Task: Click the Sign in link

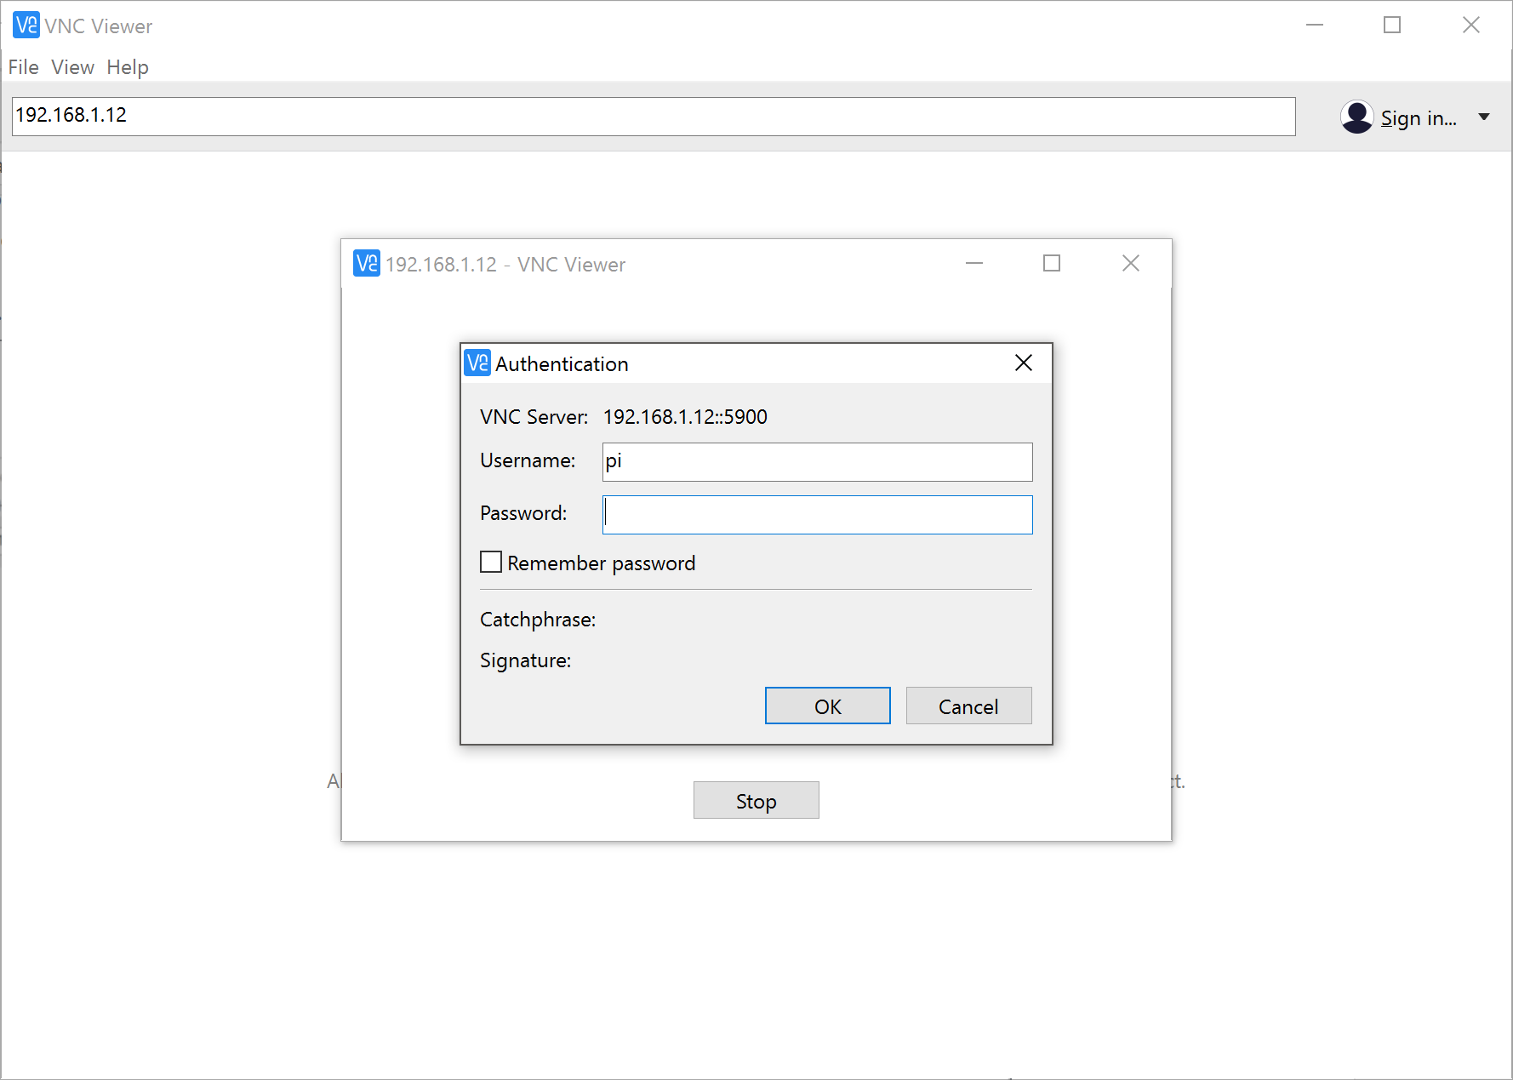Action: [x=1418, y=118]
